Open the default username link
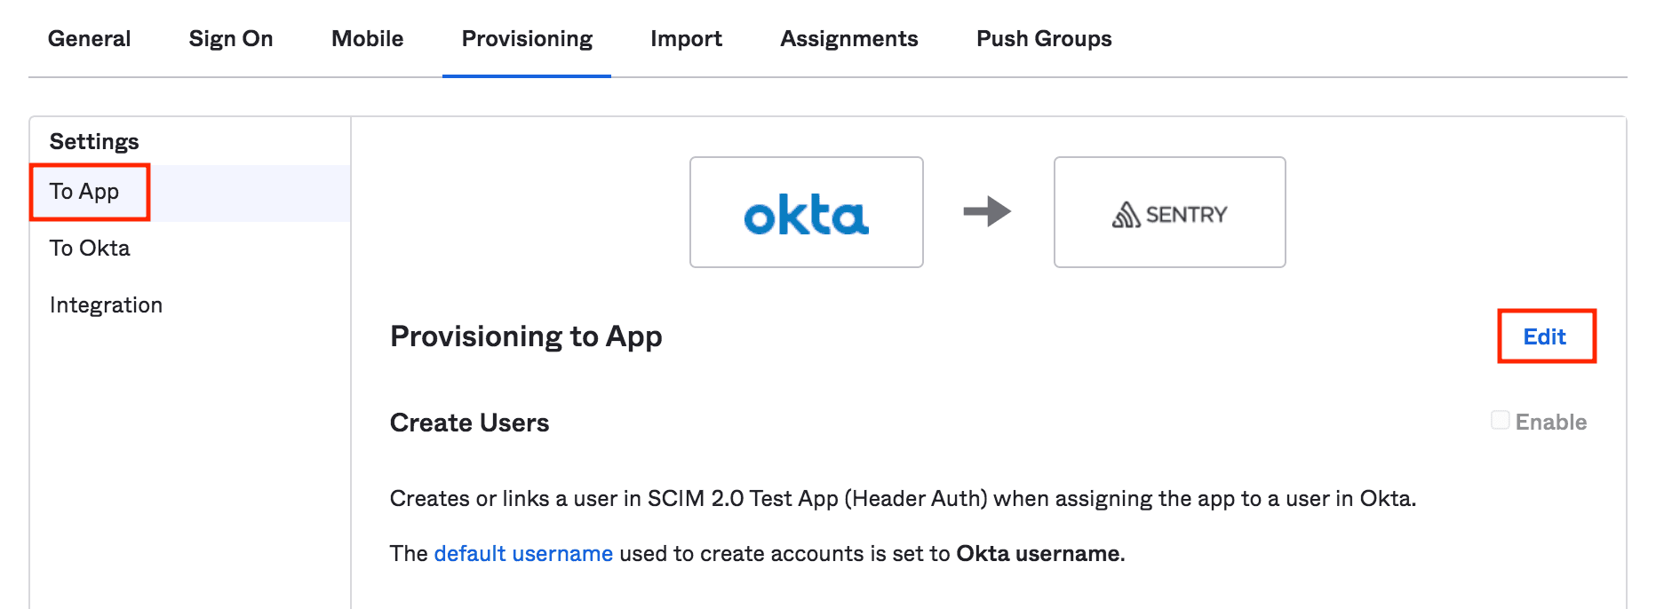Screen dimensions: 1656x609 [x=522, y=553]
